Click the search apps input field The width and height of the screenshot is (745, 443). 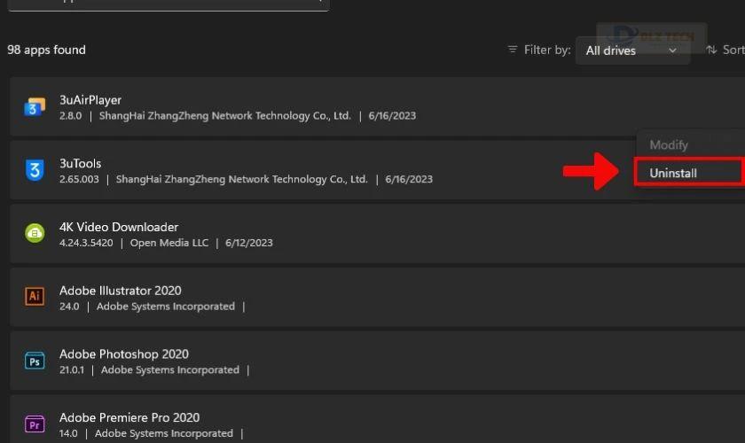(x=169, y=4)
